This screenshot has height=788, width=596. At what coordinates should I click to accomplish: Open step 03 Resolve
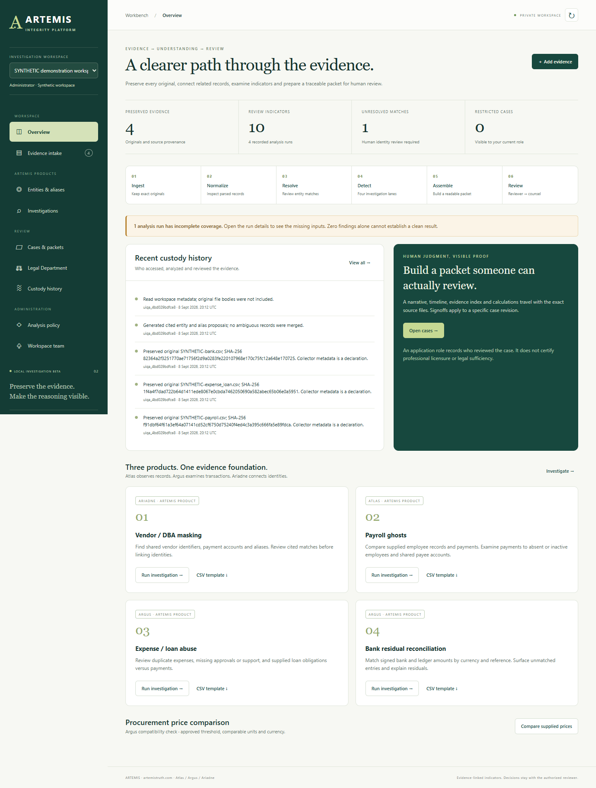click(x=314, y=185)
